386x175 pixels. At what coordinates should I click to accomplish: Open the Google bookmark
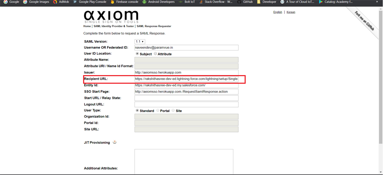[x=11, y=2]
